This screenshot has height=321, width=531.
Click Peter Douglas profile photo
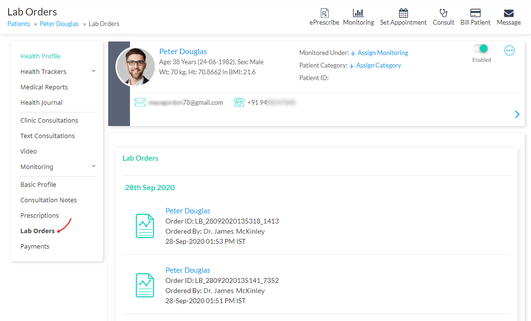point(135,67)
